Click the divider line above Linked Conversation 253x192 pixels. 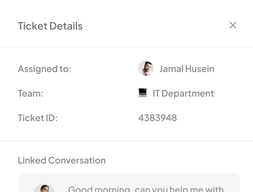pos(126,141)
